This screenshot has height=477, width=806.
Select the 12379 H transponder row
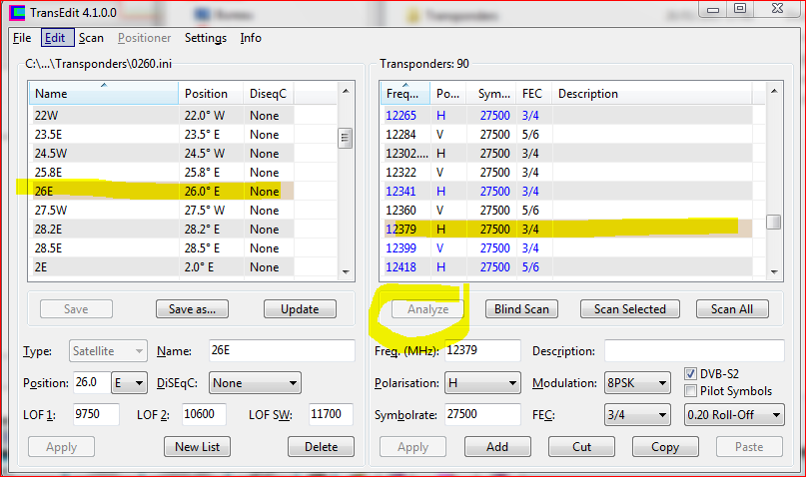[559, 229]
